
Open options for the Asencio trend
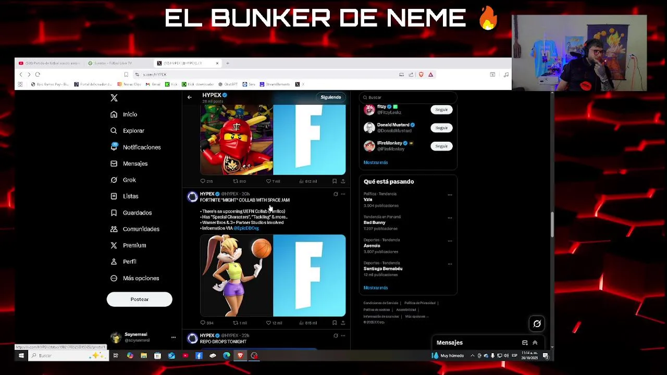click(x=450, y=241)
